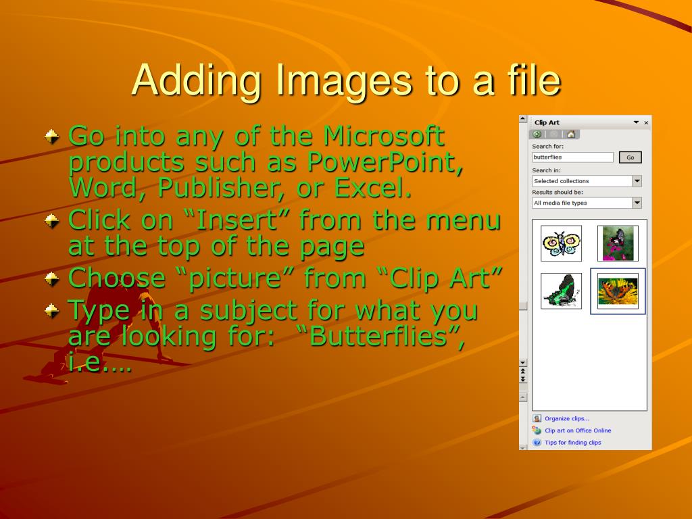This screenshot has width=692, height=519.
Task: Click the bullet text 'Type in a subject for what you'
Action: 273,336
